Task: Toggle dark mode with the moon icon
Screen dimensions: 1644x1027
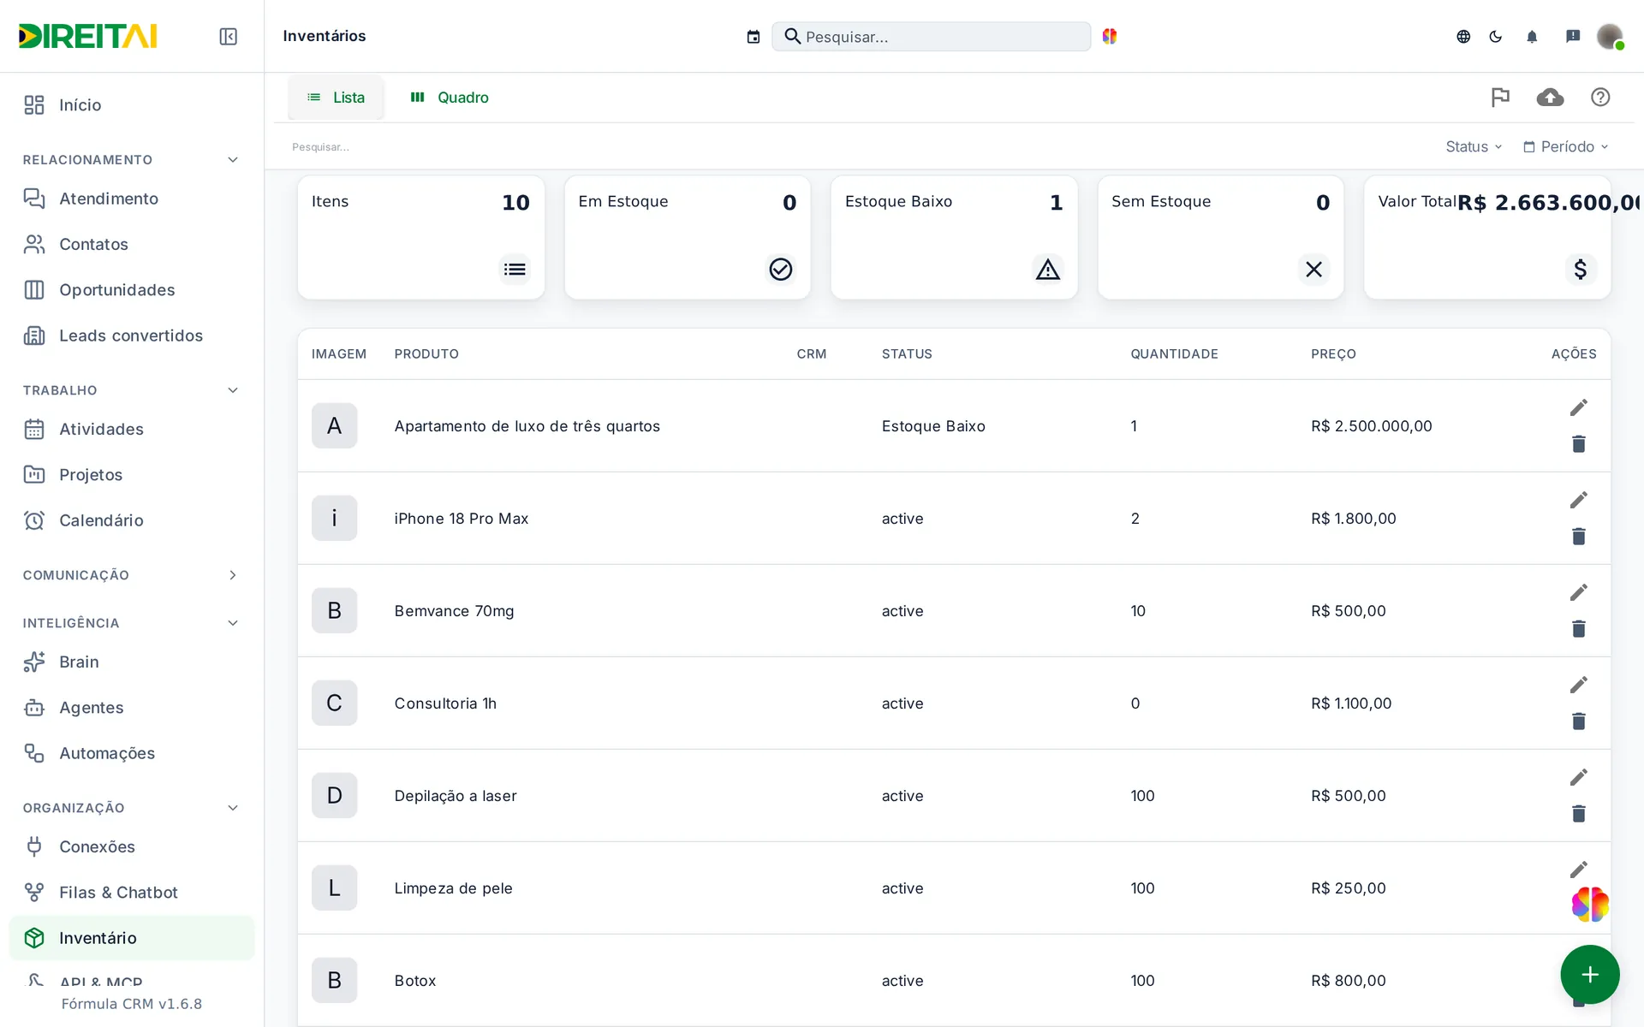Action: [1496, 36]
